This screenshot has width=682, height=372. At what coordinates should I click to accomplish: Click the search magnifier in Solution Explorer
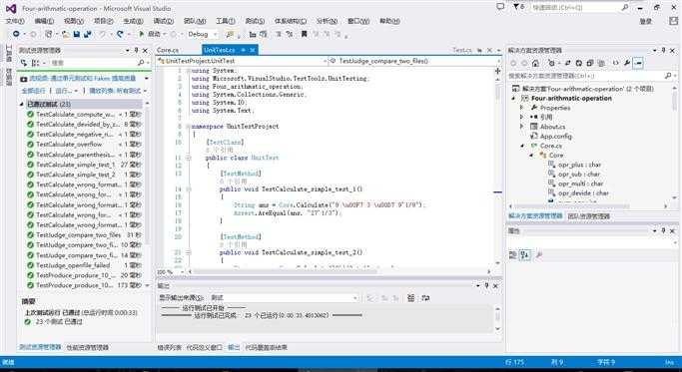click(x=668, y=76)
